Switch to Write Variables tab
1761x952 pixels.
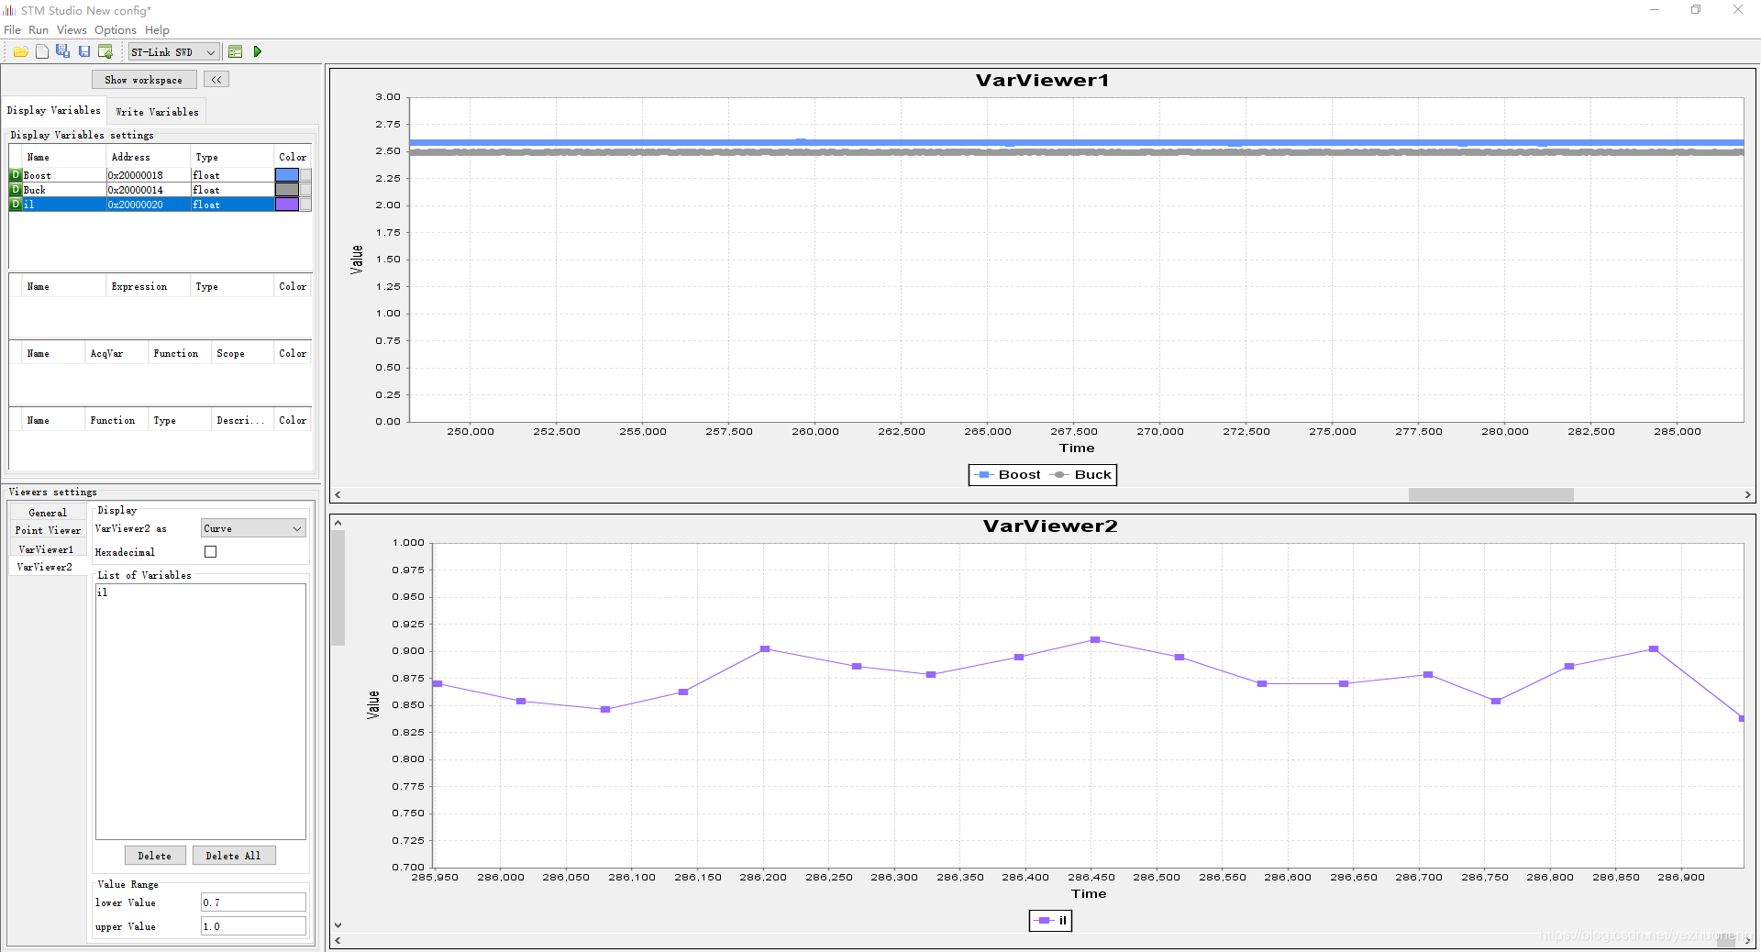[157, 112]
